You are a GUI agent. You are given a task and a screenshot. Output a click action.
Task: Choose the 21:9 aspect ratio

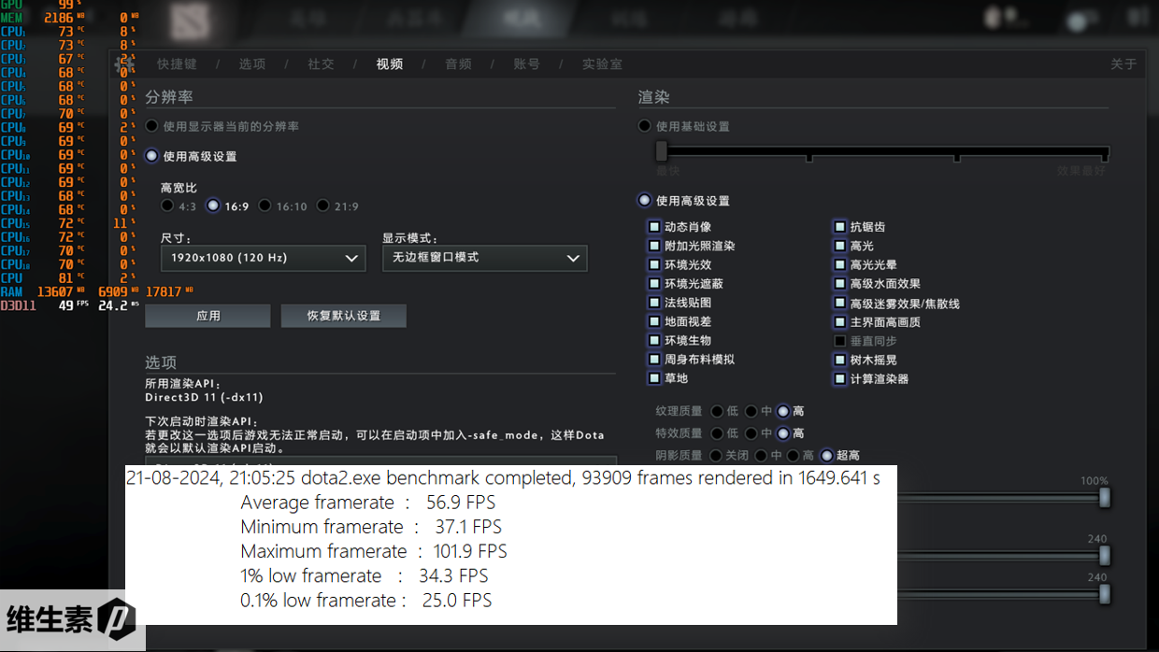pos(323,206)
